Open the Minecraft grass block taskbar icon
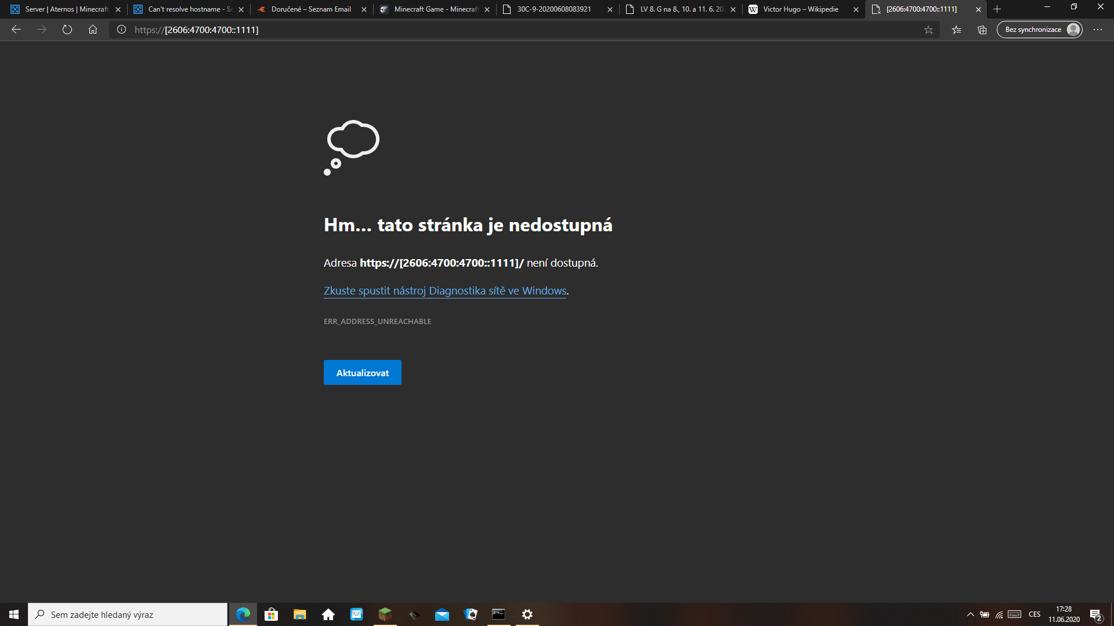1114x626 pixels. click(x=385, y=614)
